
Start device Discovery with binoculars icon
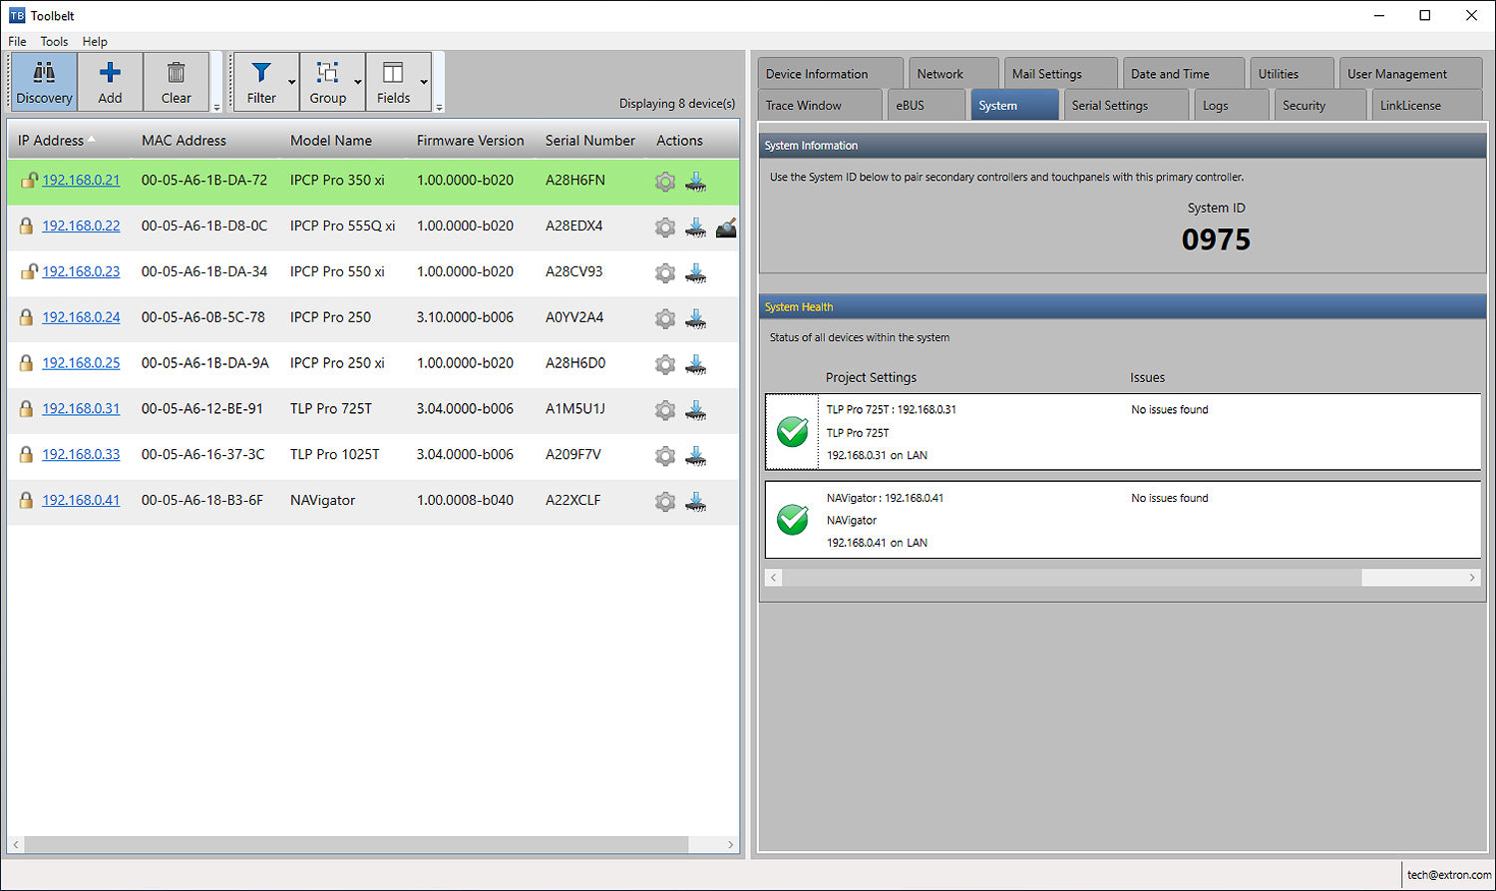[x=44, y=82]
